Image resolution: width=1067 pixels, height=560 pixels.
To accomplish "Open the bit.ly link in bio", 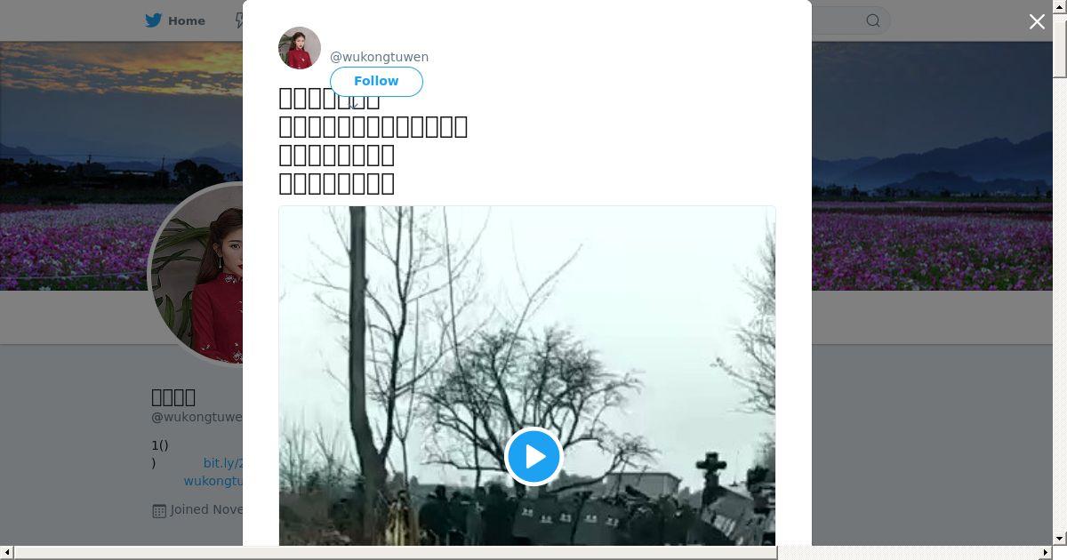I will 222,463.
